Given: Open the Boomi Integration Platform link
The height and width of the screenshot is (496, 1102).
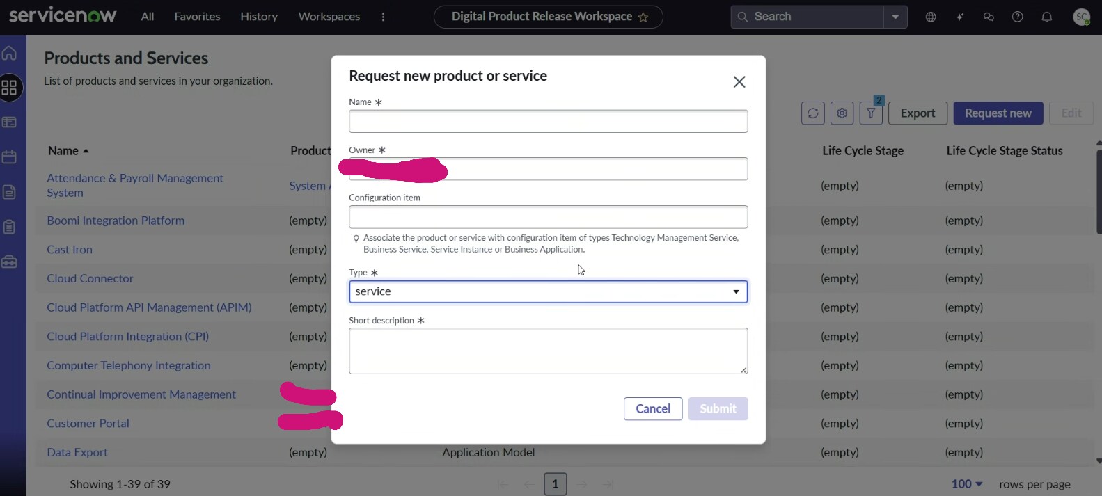Looking at the screenshot, I should (x=116, y=221).
